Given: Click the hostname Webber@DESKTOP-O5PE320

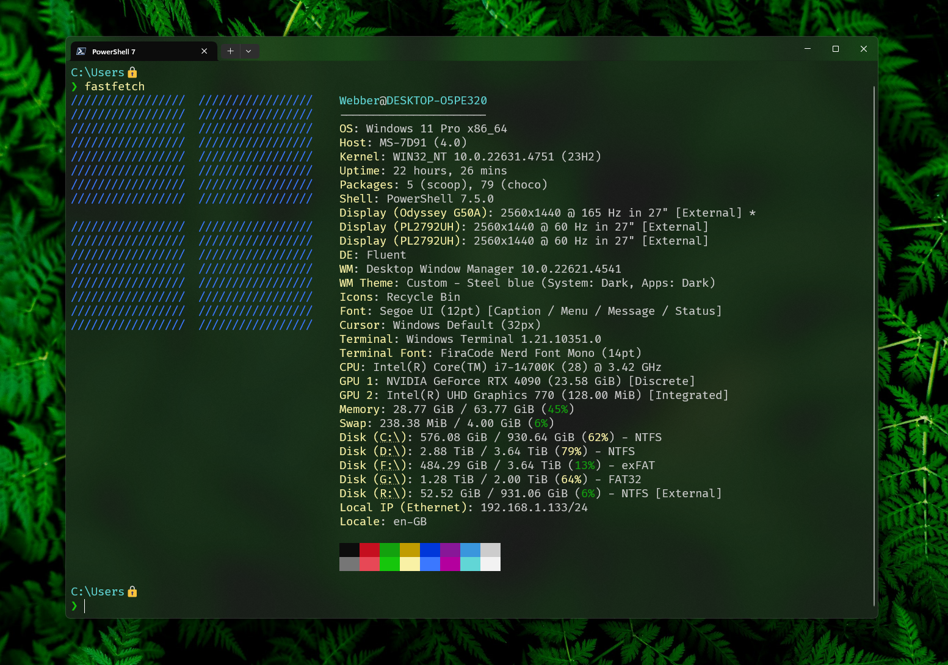Looking at the screenshot, I should point(413,101).
